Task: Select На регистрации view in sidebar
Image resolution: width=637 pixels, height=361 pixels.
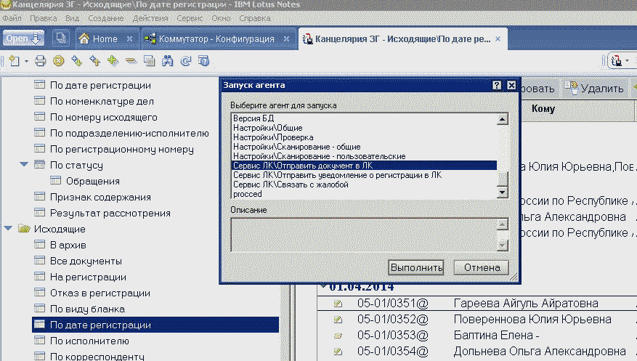Action: coord(88,277)
